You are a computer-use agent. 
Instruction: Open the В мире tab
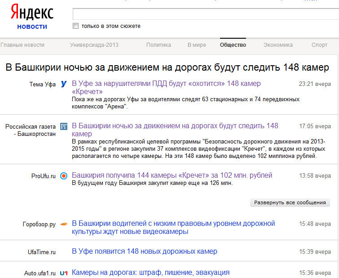click(x=197, y=45)
